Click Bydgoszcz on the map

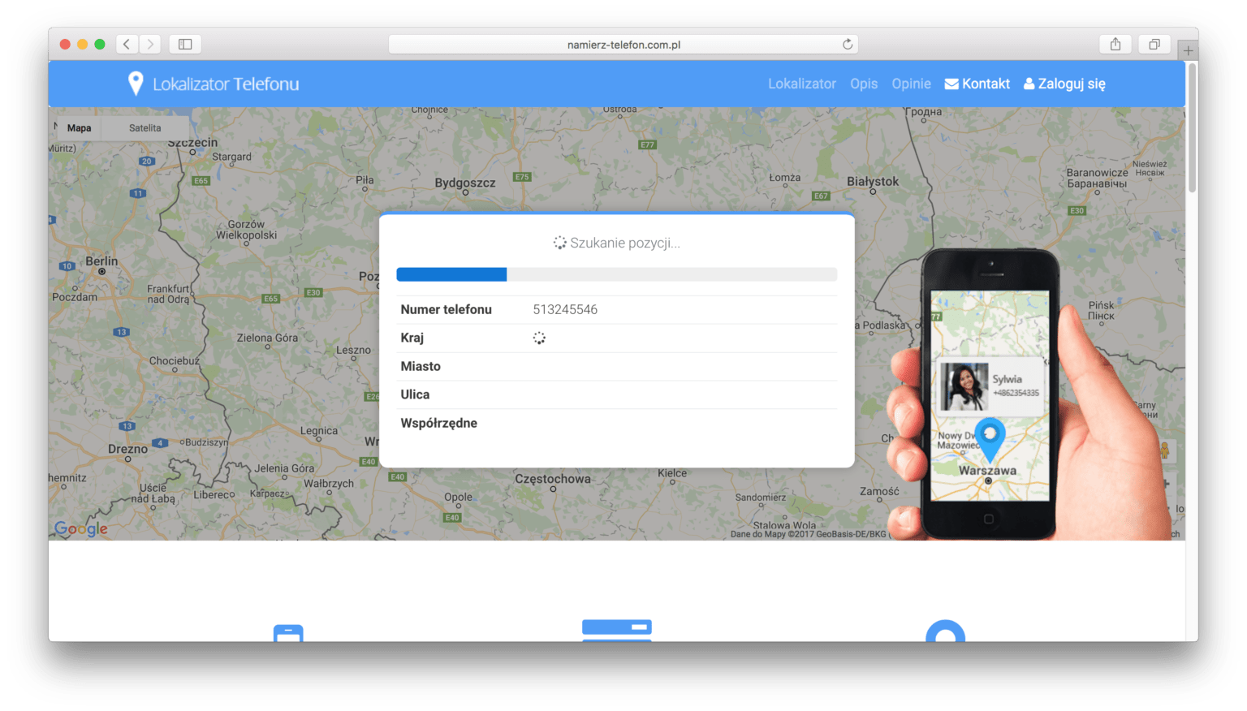click(x=465, y=183)
